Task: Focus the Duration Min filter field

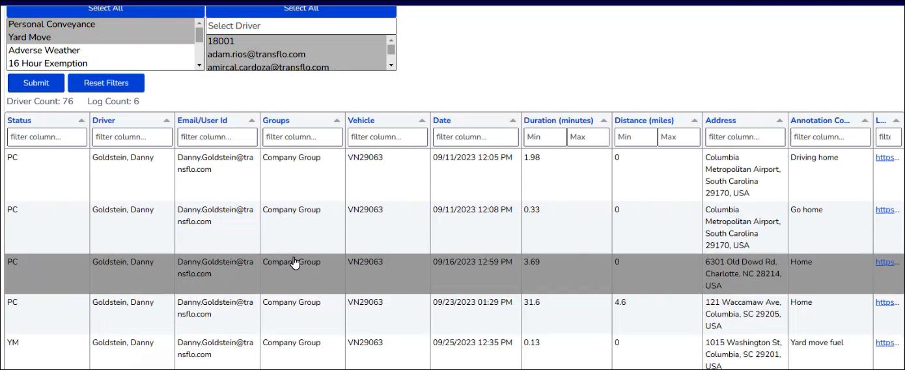Action: pyautogui.click(x=544, y=137)
